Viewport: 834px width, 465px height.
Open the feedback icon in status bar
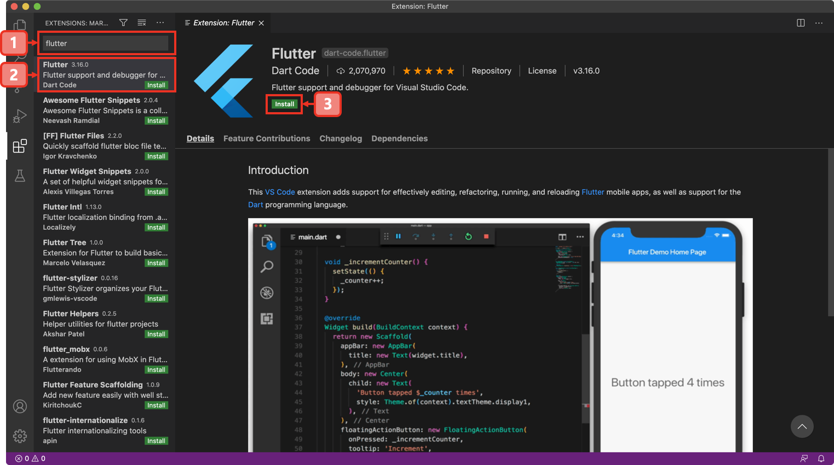pos(804,458)
